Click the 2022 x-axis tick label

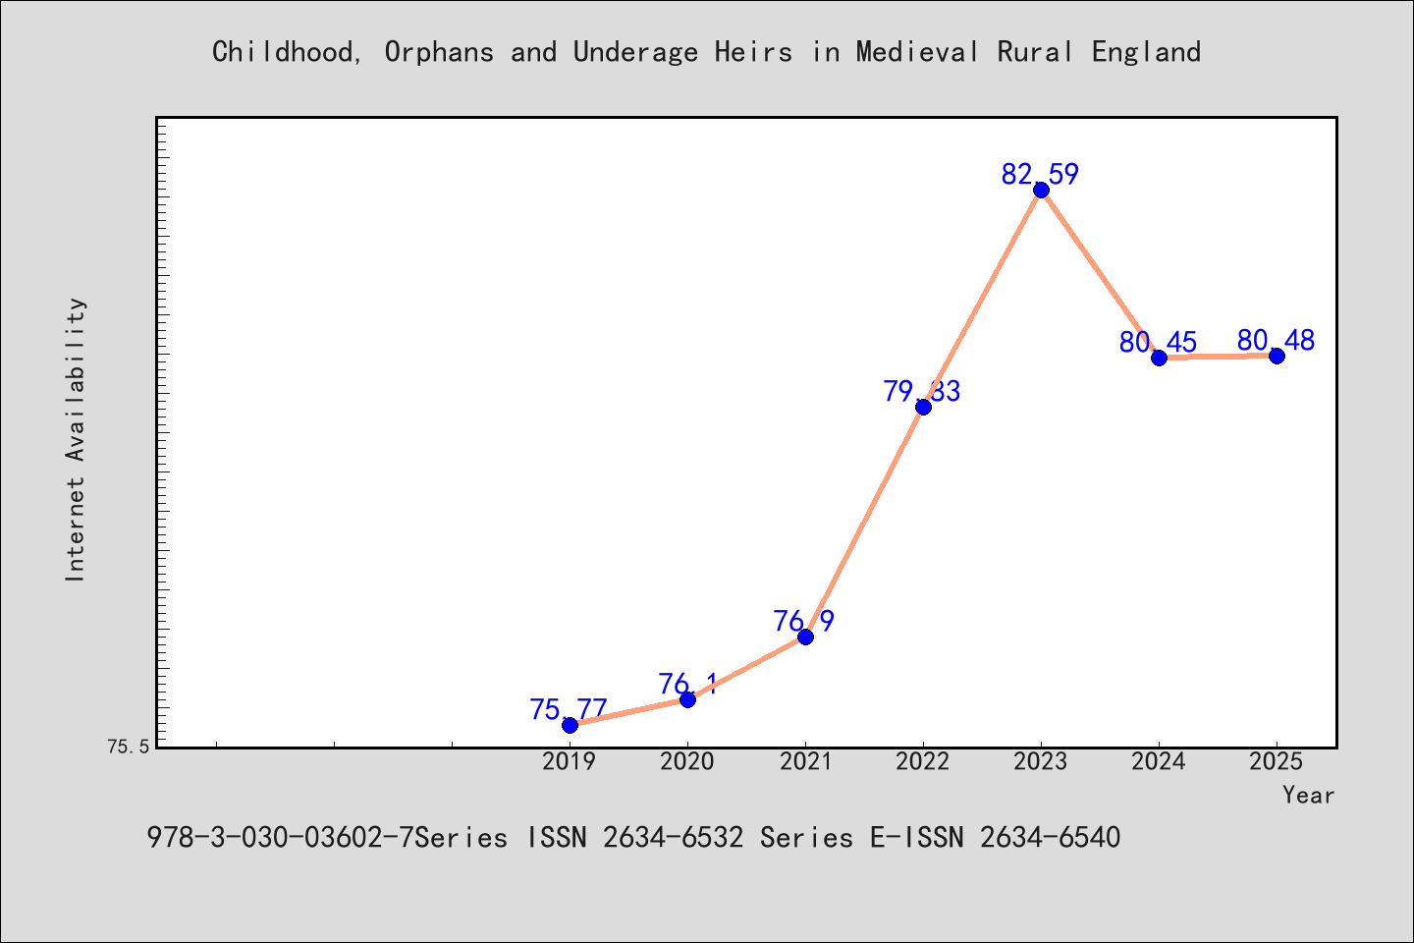point(923,761)
